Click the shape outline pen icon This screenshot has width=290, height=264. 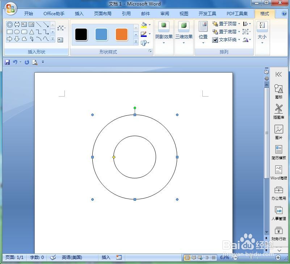click(x=144, y=34)
